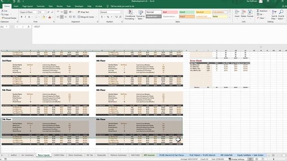Select middle vertical alignment
287x161 pixels.
(x=62, y=12)
